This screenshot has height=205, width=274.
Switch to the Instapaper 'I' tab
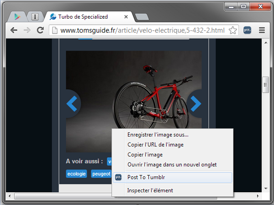click(x=35, y=17)
